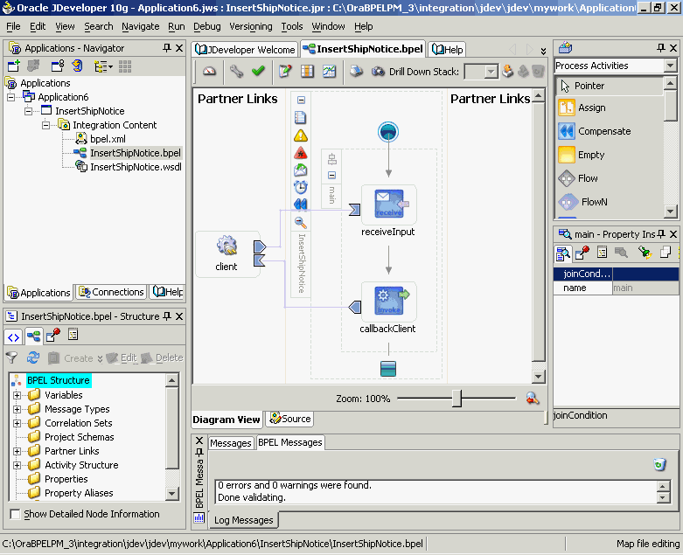Click the Zoom slider handle
This screenshot has width=683, height=555.
pyautogui.click(x=456, y=399)
